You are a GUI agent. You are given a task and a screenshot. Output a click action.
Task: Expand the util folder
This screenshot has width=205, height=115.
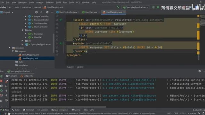point(22,41)
